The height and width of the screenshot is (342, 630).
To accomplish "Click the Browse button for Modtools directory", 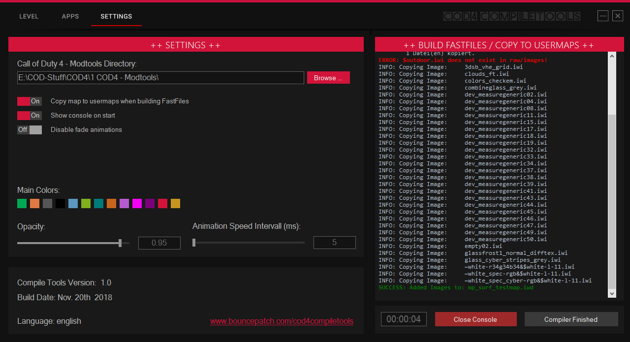I will (x=328, y=78).
